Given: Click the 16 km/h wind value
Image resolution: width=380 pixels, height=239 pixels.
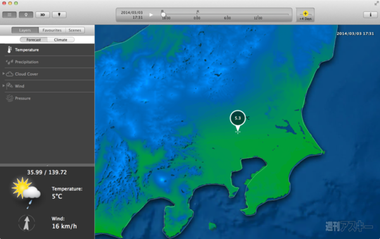Looking at the screenshot, I should 64,226.
